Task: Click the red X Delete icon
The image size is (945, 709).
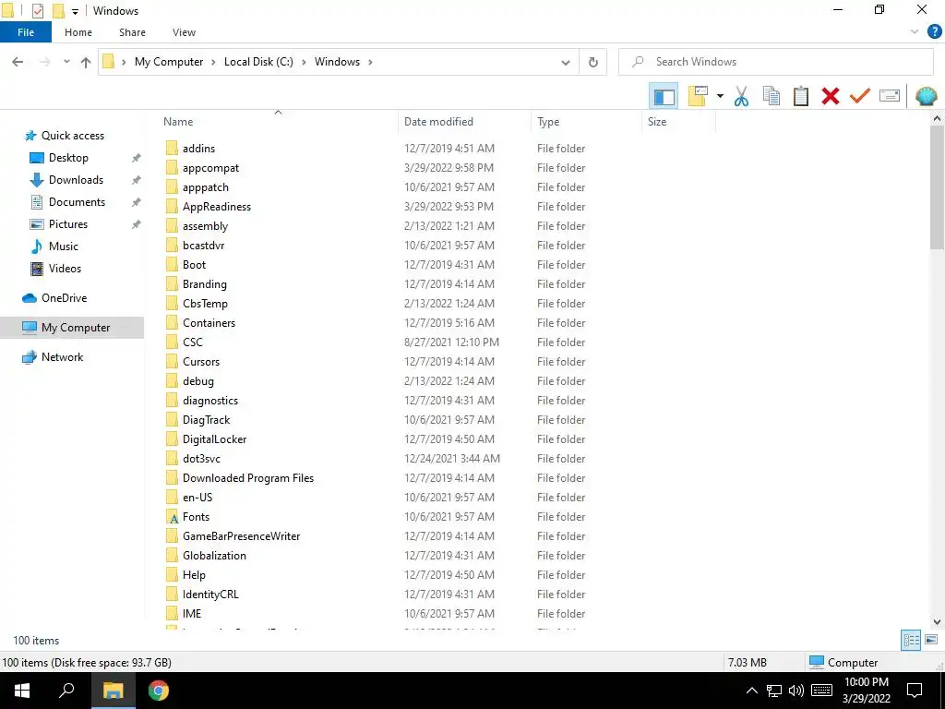Action: coord(830,96)
